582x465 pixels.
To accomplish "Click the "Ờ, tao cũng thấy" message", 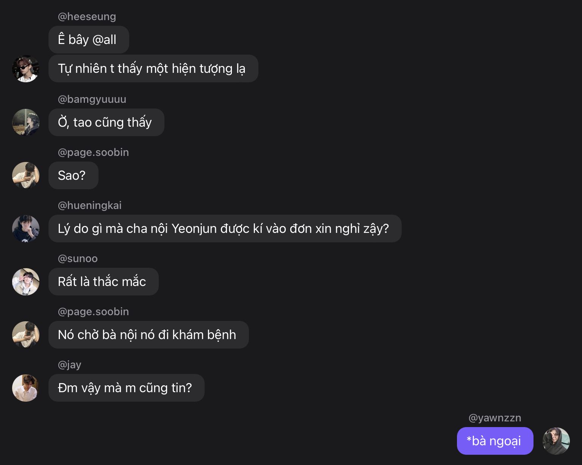I will point(106,122).
